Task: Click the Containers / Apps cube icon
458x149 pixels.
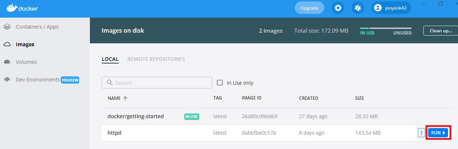Action: pos(7,27)
